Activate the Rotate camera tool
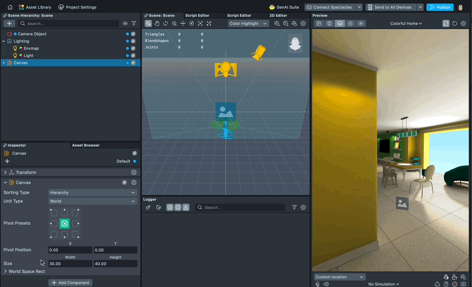The height and width of the screenshot is (287, 472). point(166,23)
